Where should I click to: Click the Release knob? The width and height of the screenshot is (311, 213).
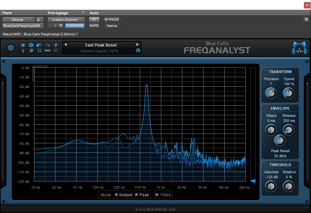(x=289, y=130)
